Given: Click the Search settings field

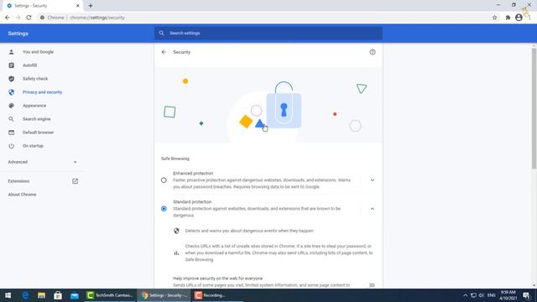Looking at the screenshot, I should click(268, 34).
